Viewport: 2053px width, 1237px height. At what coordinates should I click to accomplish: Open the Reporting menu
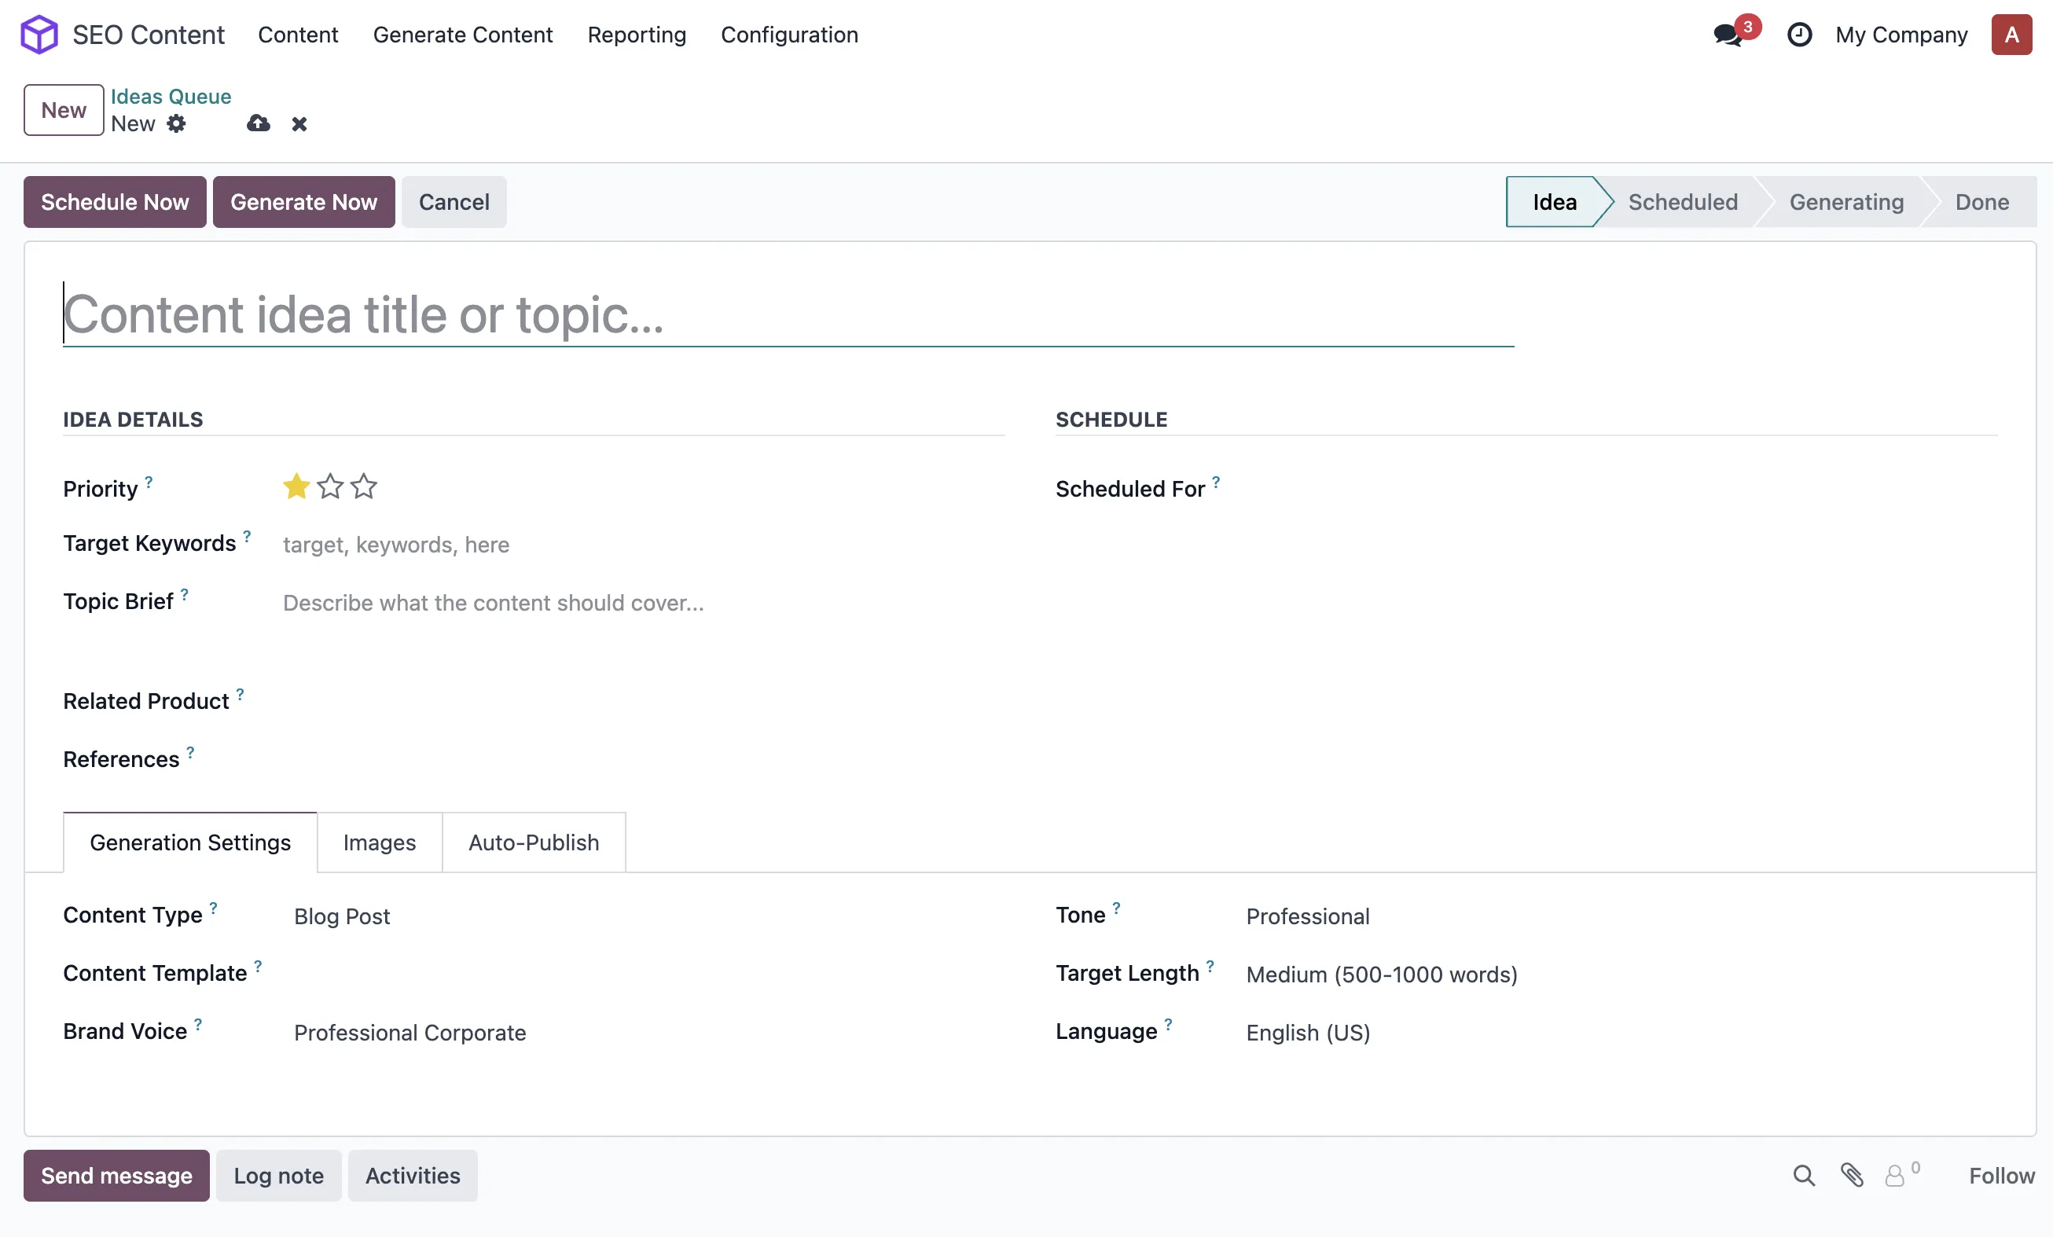click(x=636, y=35)
